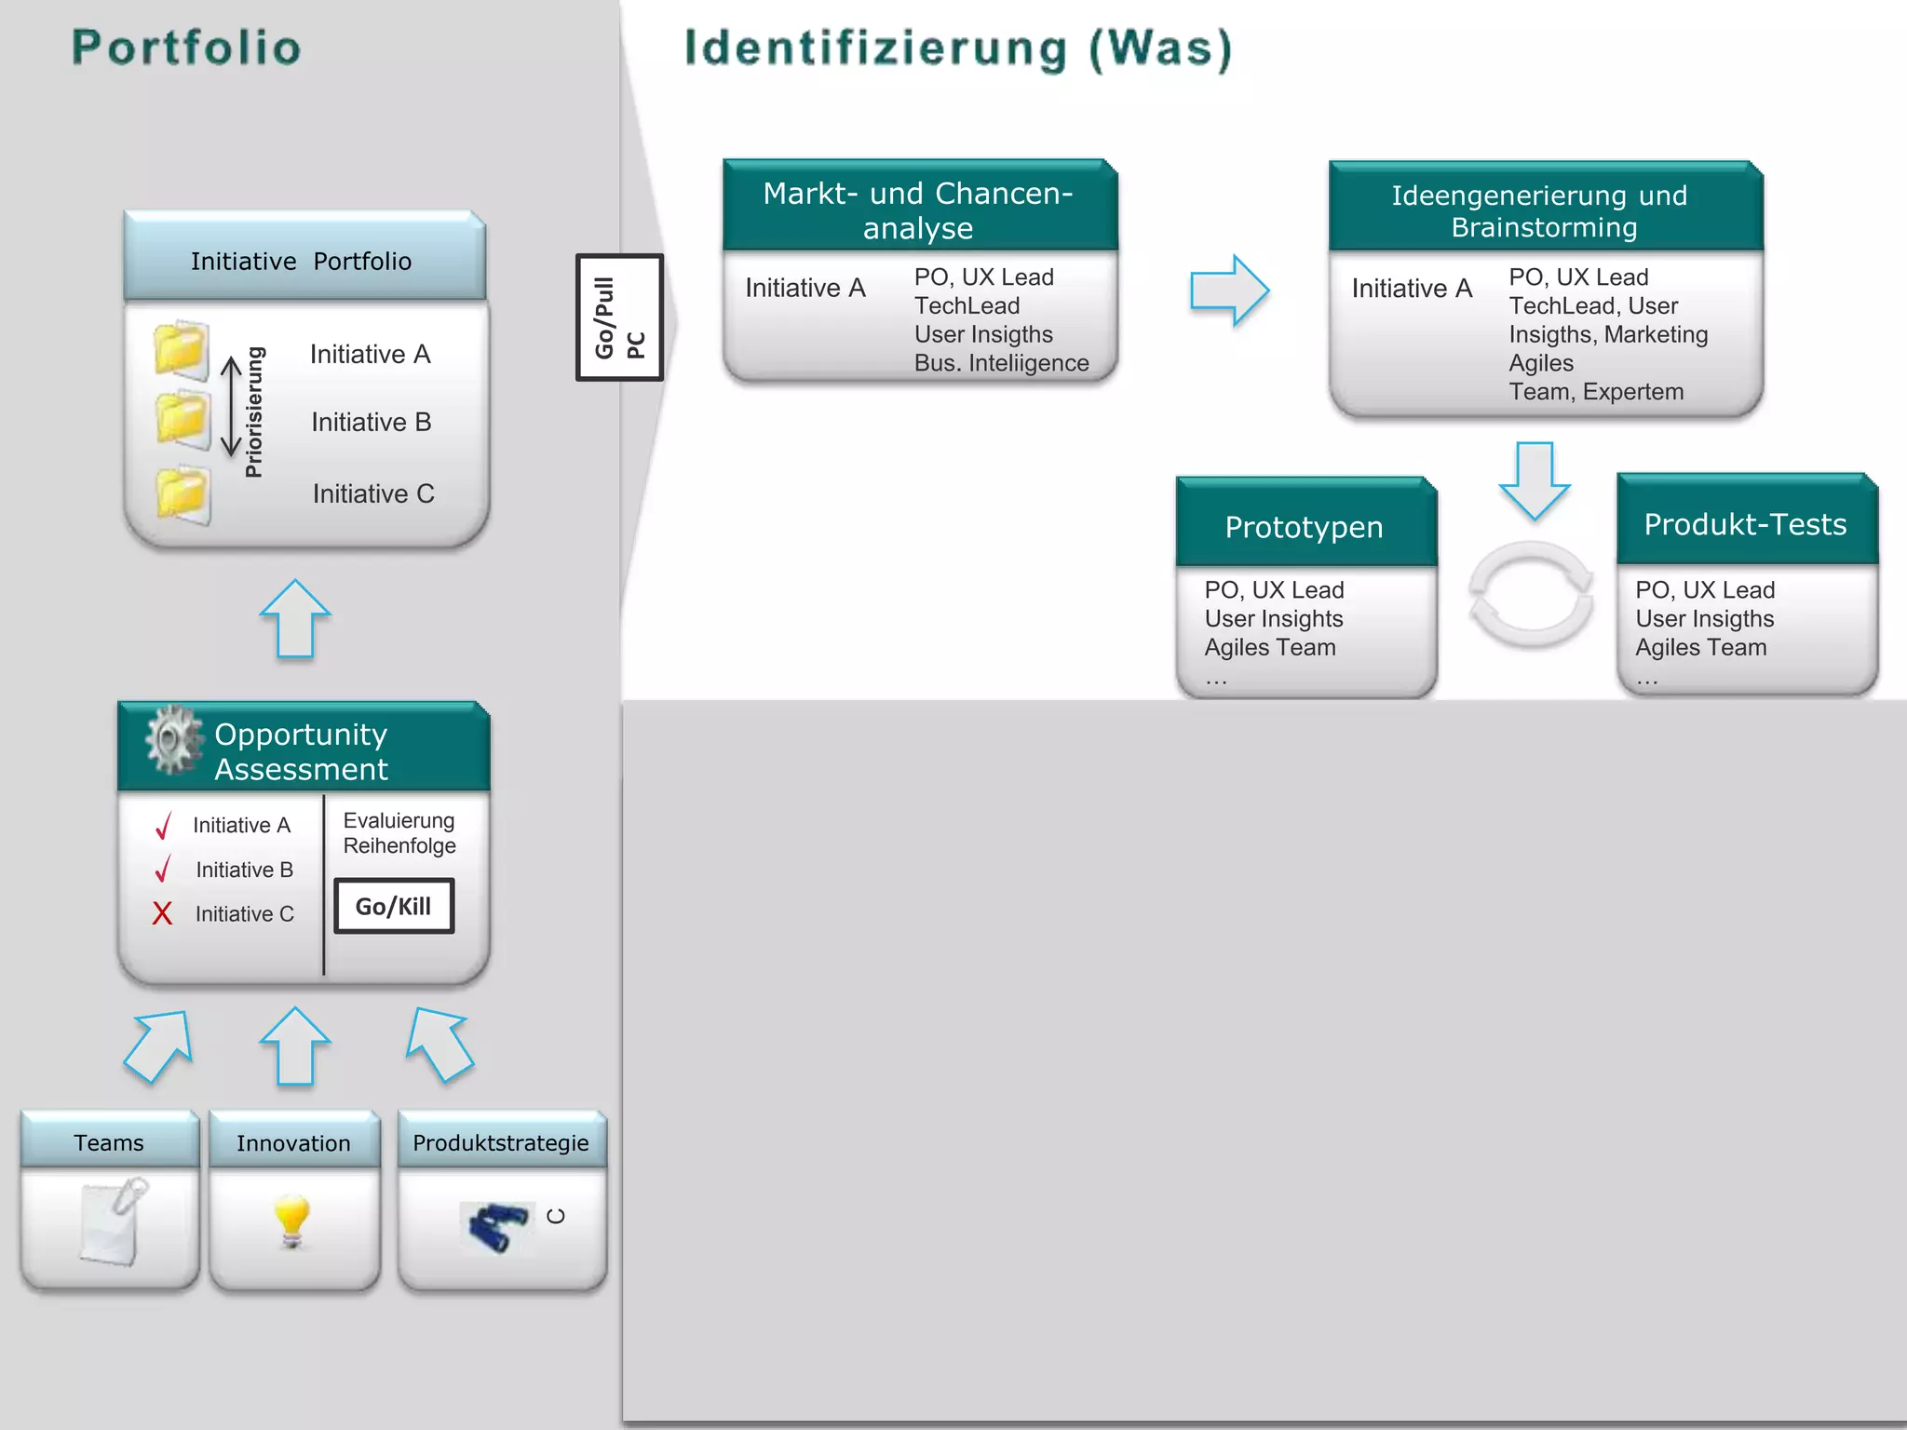Image resolution: width=1907 pixels, height=1430 pixels.
Task: Click the red X beside Initiative C
Action: tap(162, 913)
